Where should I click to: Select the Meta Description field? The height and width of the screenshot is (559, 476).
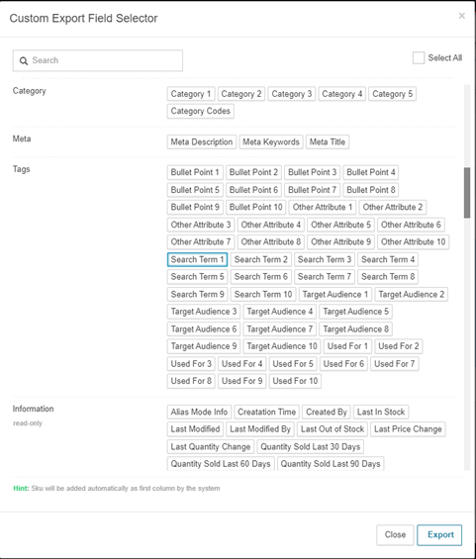pos(202,141)
